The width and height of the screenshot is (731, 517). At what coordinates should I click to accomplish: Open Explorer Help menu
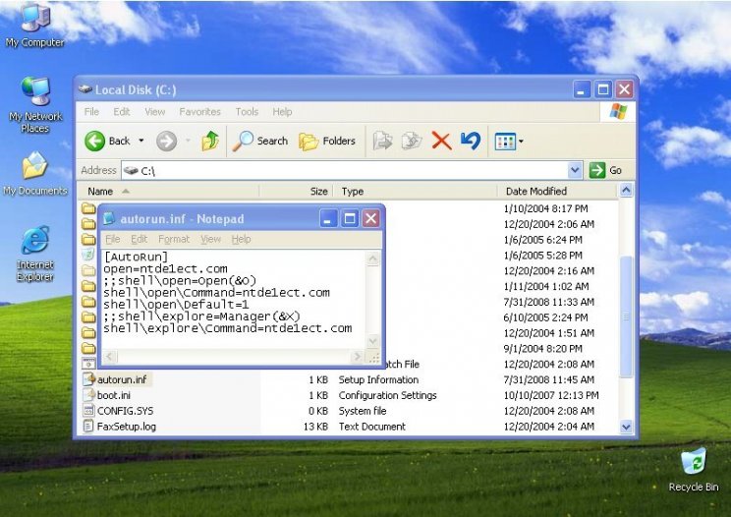282,112
